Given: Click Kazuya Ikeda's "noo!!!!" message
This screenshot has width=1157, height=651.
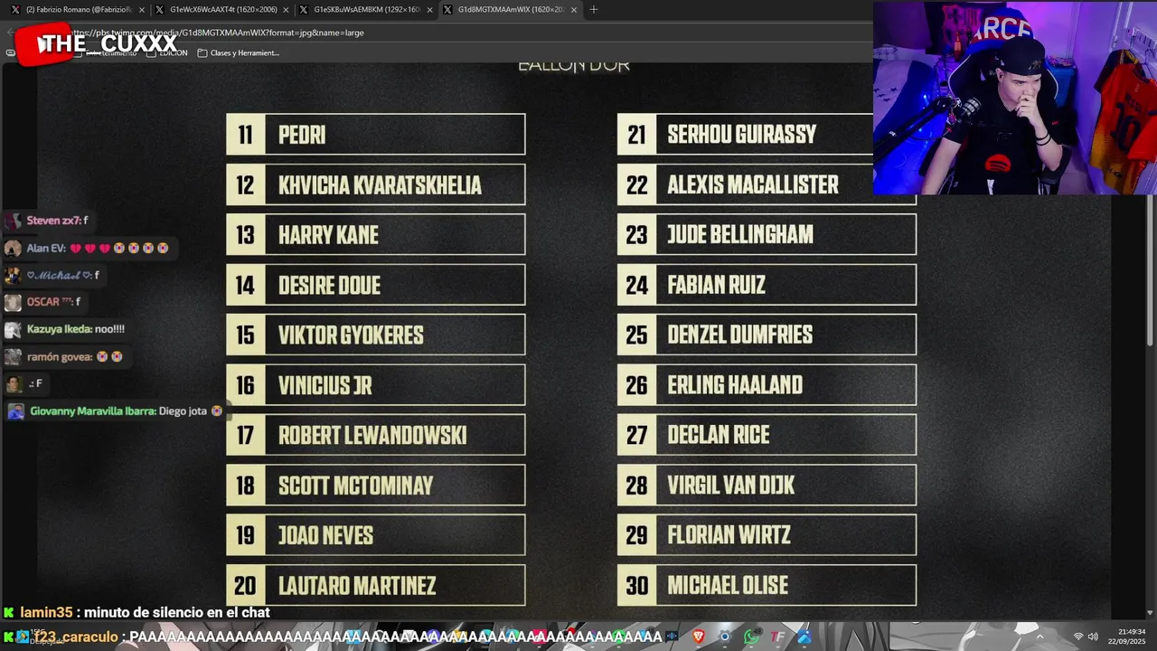Looking at the screenshot, I should coord(65,329).
